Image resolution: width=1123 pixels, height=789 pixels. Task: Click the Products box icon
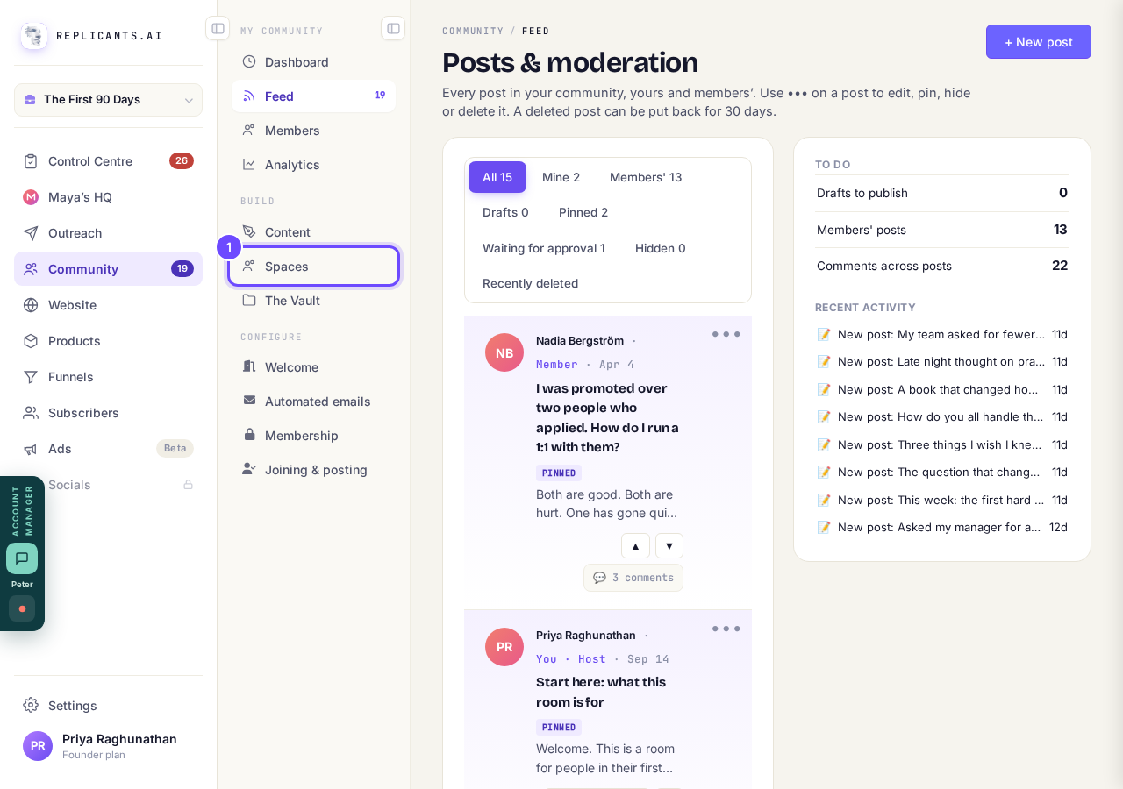[x=31, y=341]
